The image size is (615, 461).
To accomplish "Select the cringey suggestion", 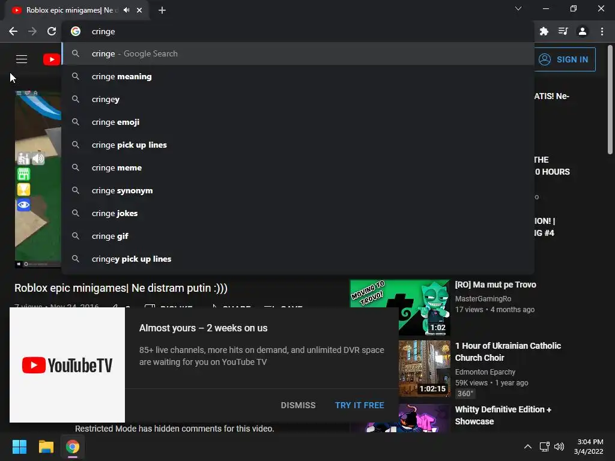I will 298,99.
